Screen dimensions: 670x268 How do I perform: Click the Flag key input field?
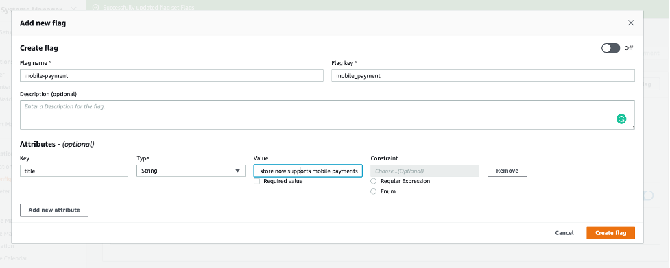tap(483, 76)
